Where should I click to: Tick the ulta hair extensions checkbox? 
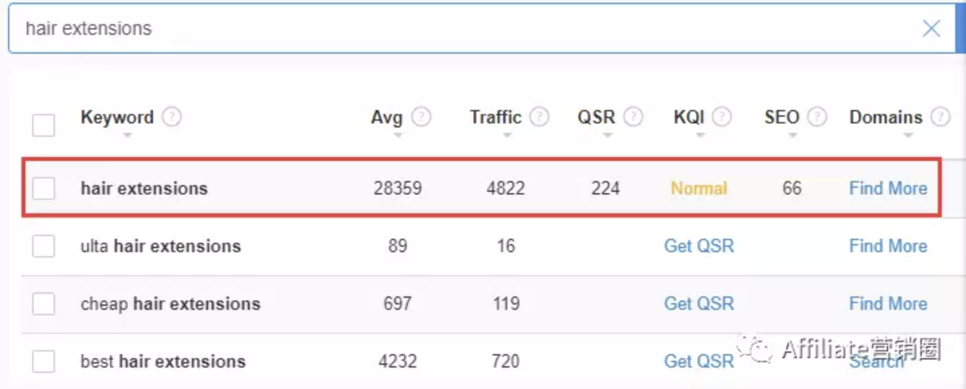tap(44, 246)
